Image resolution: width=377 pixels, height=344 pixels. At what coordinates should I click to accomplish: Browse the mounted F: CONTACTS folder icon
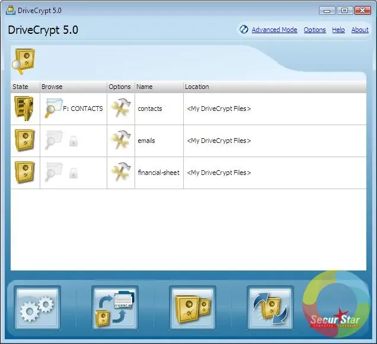pyautogui.click(x=53, y=108)
